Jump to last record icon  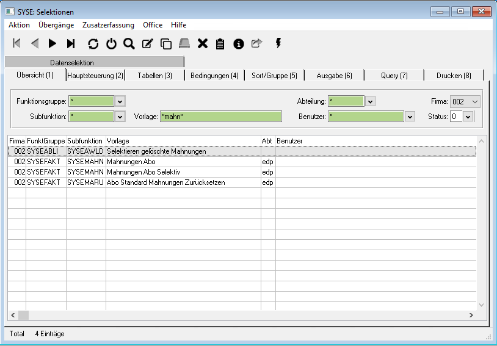click(71, 43)
